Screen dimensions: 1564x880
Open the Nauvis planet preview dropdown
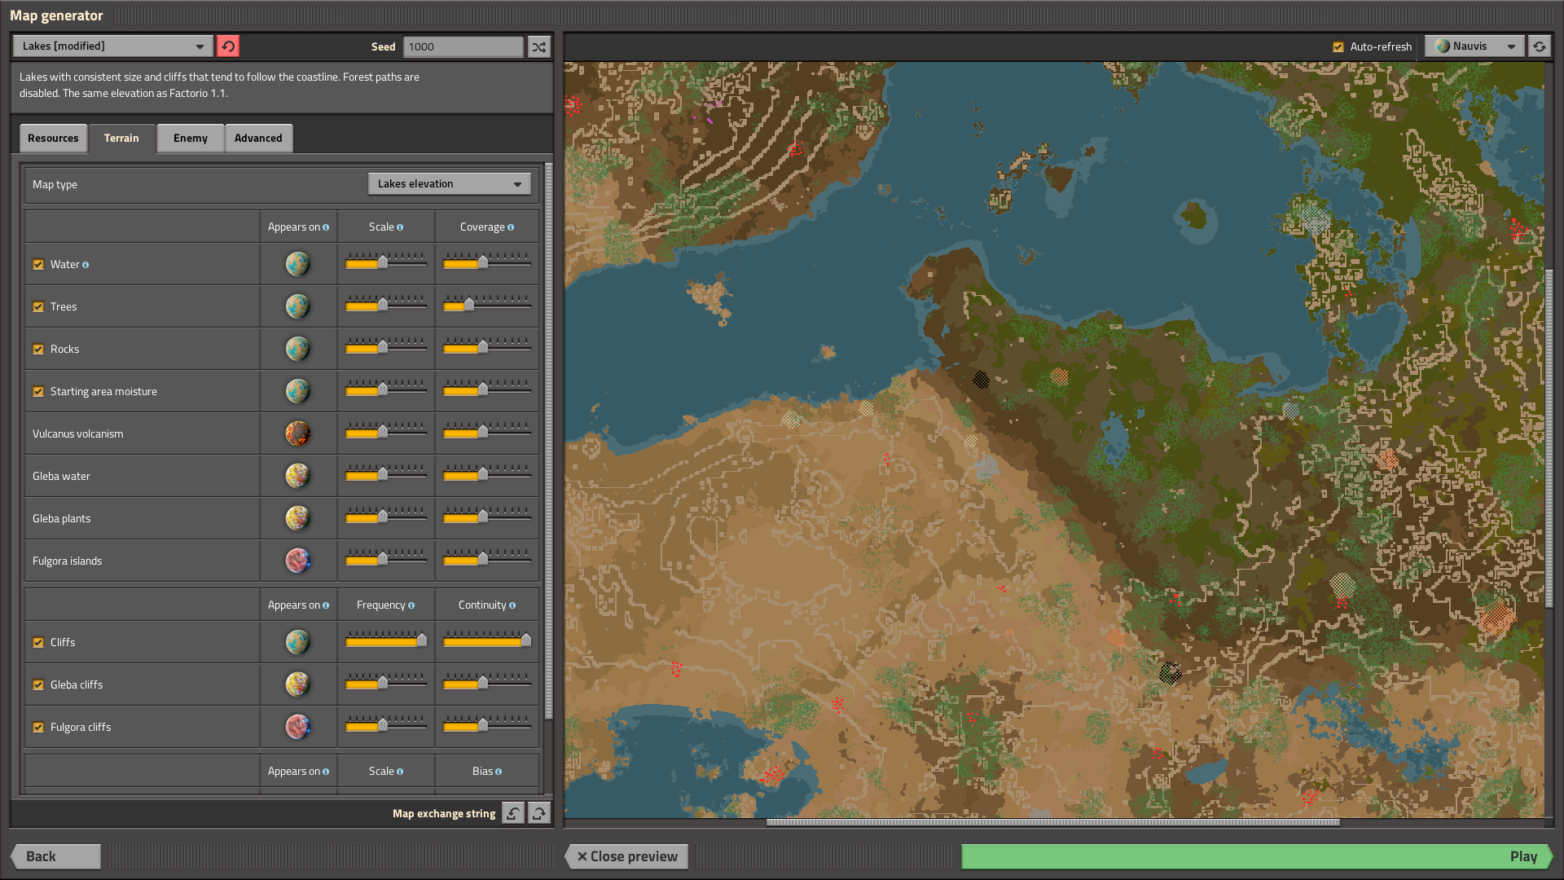[x=1474, y=46]
